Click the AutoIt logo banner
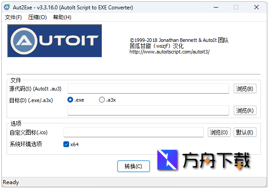This screenshot has height=189, width=269. (x=54, y=41)
